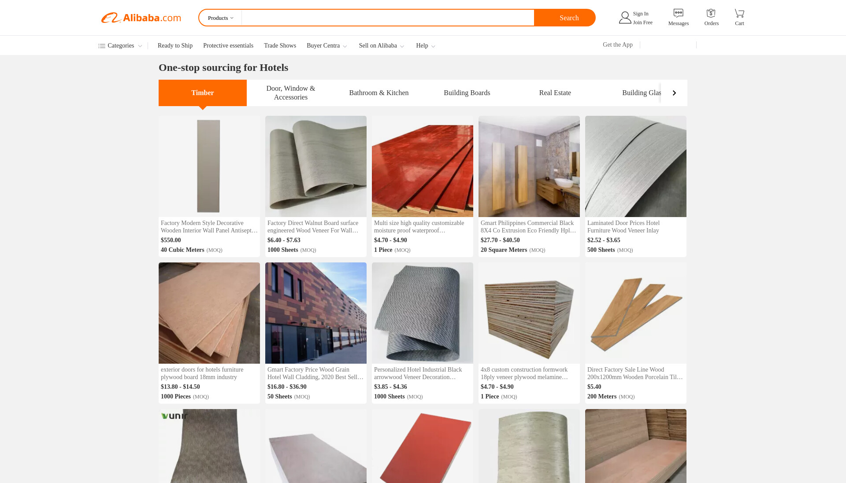846x483 pixels.
Task: Click the Sign In link
Action: [641, 14]
